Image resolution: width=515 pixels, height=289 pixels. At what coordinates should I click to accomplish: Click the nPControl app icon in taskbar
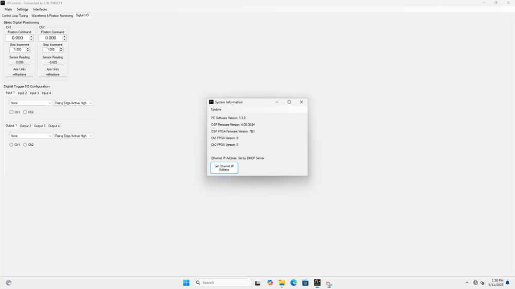[x=317, y=283]
